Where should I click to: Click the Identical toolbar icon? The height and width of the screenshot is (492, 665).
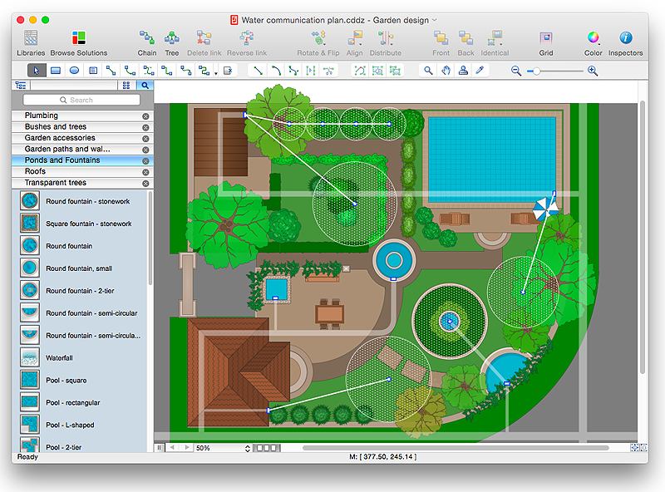[x=495, y=38]
